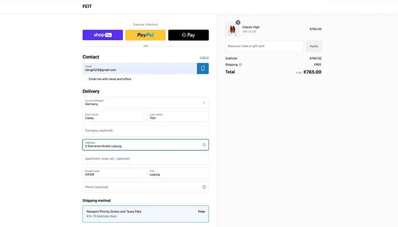Open the FEIT store logo link

coord(87,6)
